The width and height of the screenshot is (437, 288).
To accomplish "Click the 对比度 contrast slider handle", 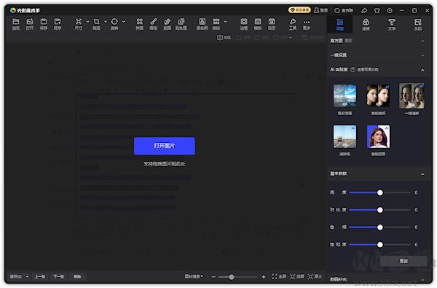I will pos(380,210).
